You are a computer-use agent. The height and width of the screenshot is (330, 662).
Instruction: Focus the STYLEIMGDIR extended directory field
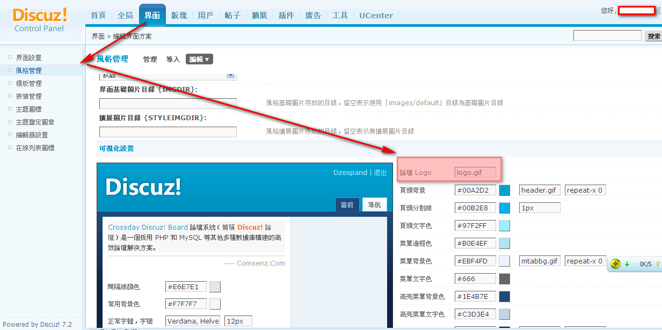168,131
